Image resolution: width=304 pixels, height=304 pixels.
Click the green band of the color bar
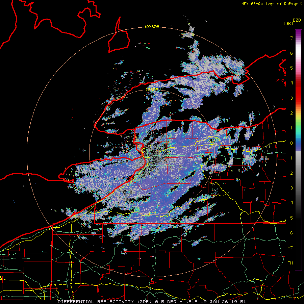[x=298, y=124]
